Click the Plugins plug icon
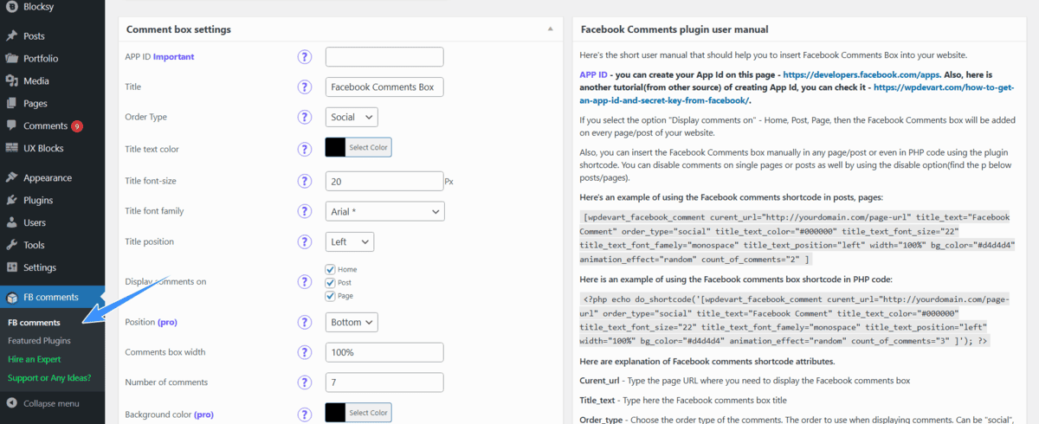This screenshot has width=1039, height=424. click(x=11, y=201)
